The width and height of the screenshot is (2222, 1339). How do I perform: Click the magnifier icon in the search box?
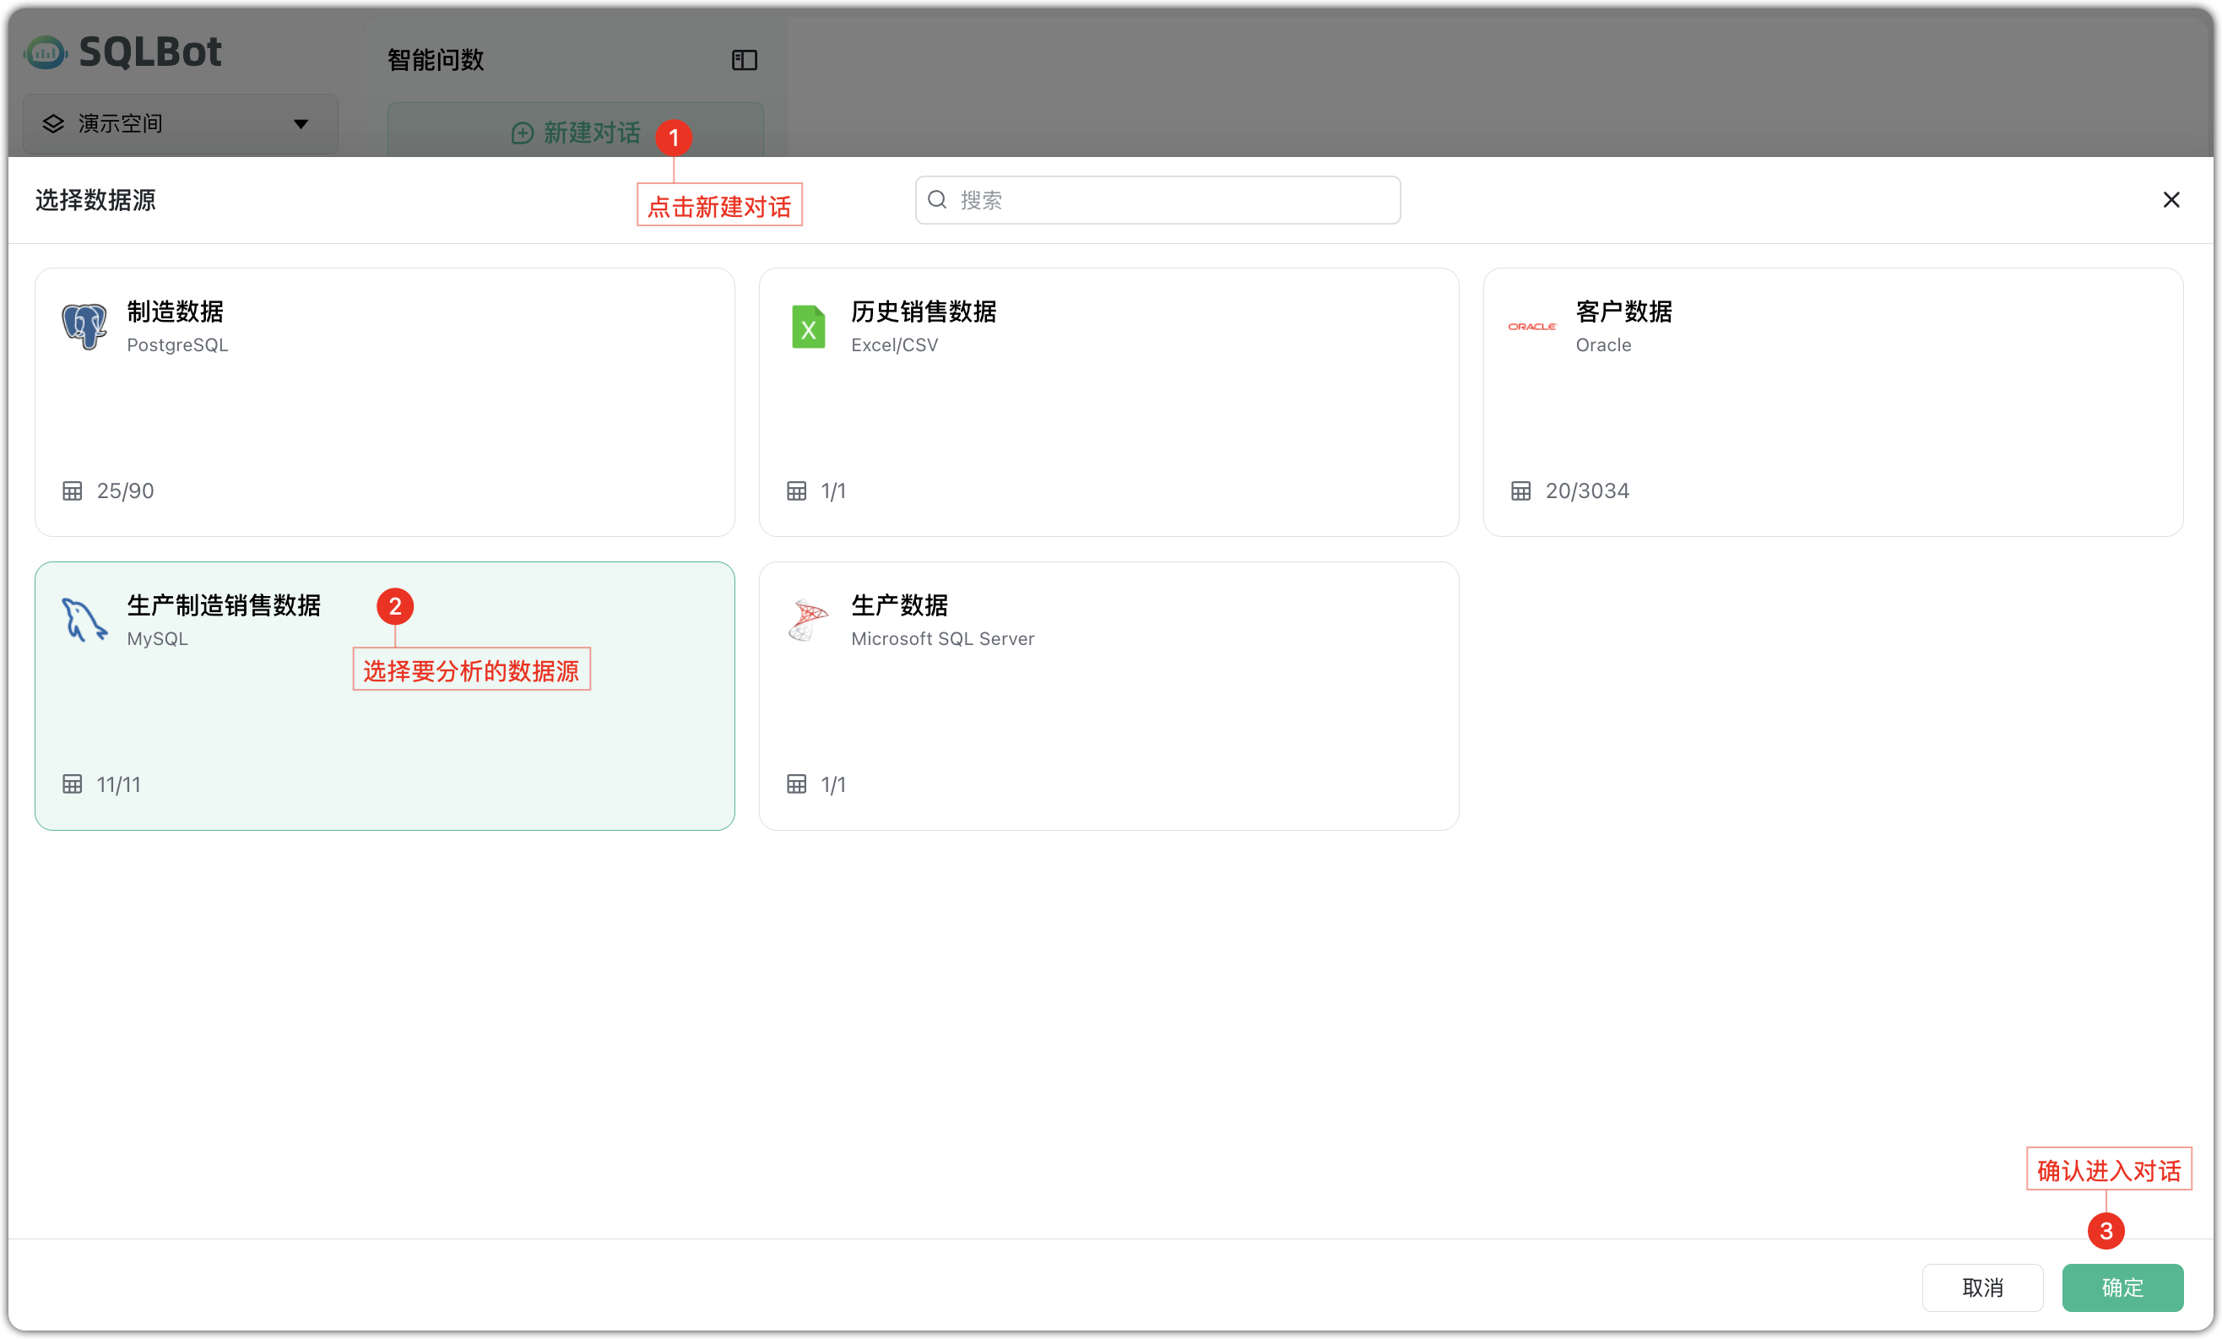pos(937,199)
